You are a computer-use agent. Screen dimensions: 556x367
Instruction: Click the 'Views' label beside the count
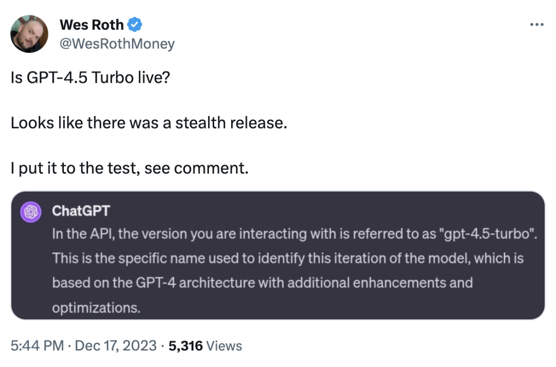pos(224,346)
